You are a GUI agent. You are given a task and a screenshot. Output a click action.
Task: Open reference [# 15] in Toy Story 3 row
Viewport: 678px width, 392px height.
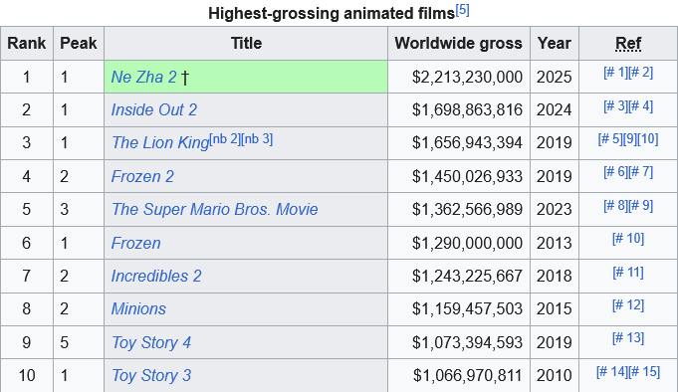[644, 371]
